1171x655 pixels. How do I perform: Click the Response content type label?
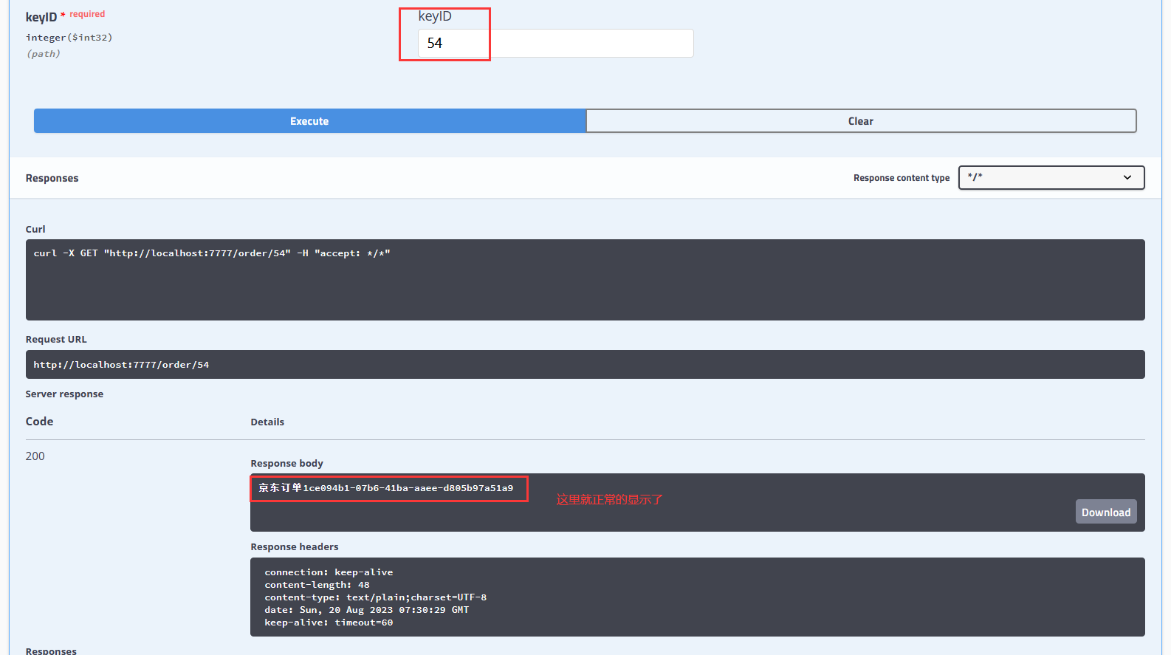point(902,178)
